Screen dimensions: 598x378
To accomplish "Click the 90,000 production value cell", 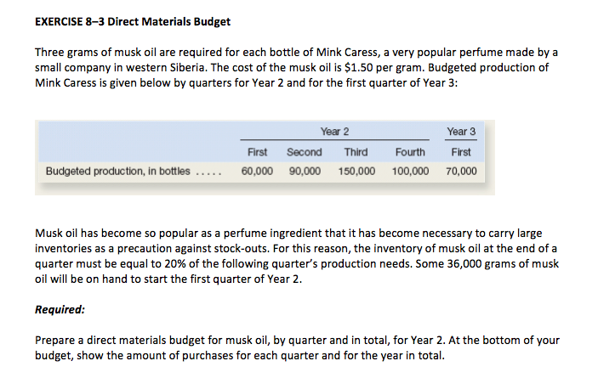I will 305,171.
